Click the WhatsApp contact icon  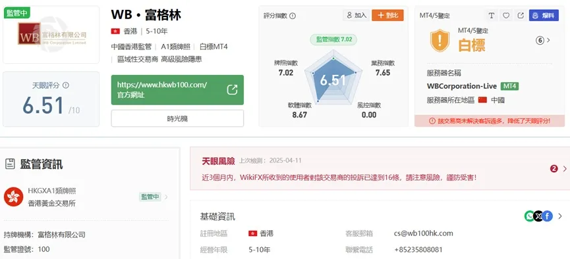tap(529, 216)
